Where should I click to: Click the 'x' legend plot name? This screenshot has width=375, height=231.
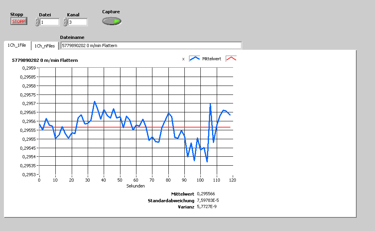[x=184, y=59]
